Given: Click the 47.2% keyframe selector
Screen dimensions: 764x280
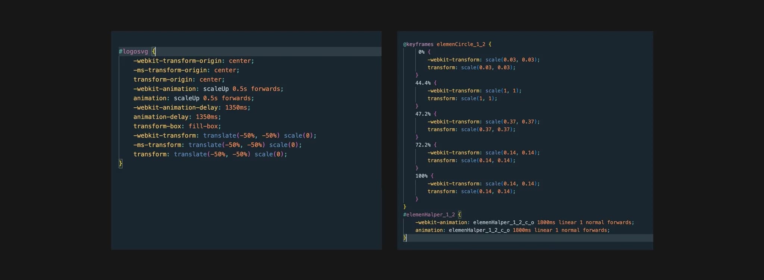Looking at the screenshot, I should [x=423, y=114].
